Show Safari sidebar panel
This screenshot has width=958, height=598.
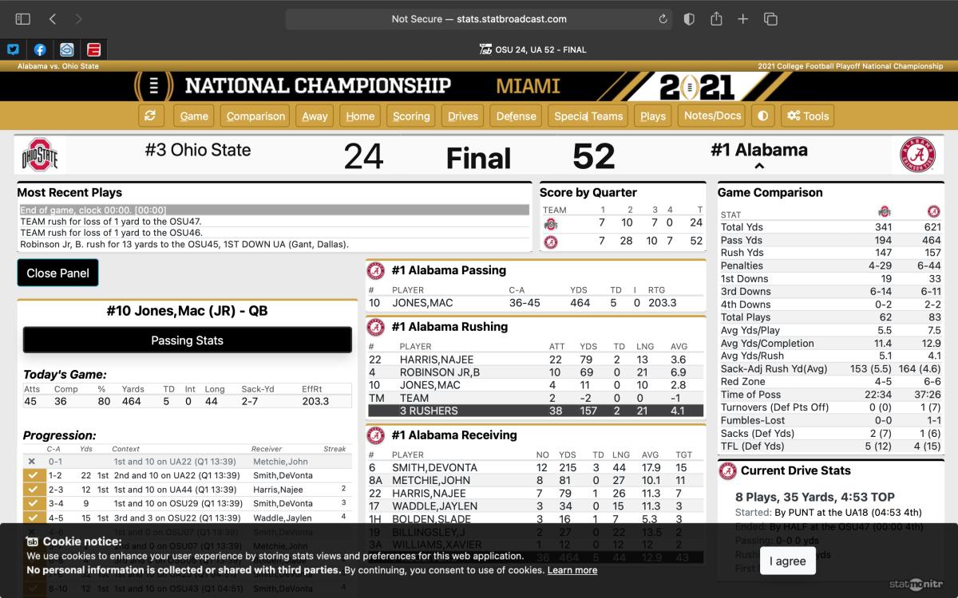[x=22, y=19]
